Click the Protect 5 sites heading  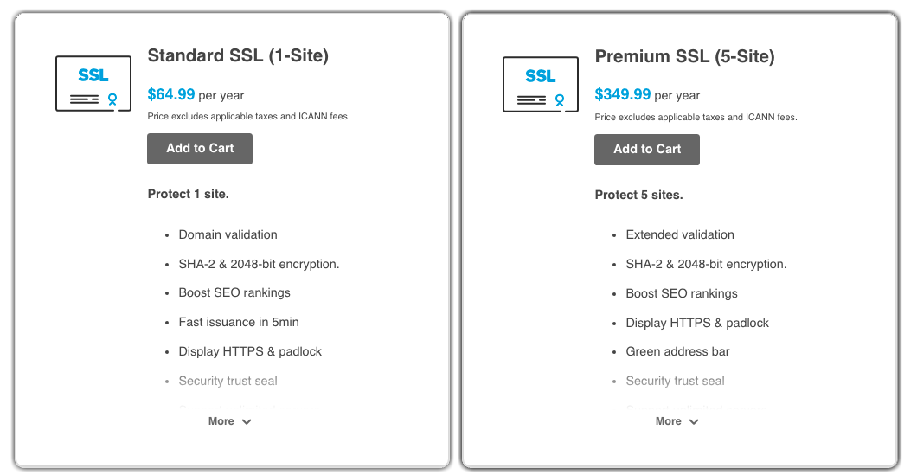(x=638, y=194)
